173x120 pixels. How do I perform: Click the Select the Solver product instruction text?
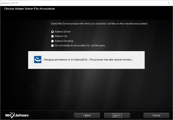(99, 24)
